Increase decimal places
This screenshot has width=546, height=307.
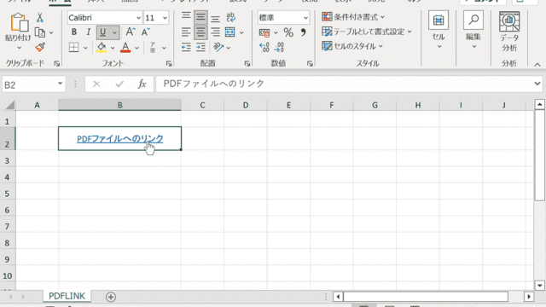(x=264, y=48)
